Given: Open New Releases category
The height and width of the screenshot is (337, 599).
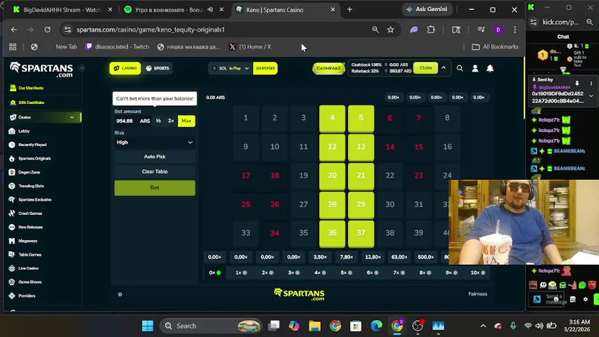Looking at the screenshot, I should click(30, 227).
